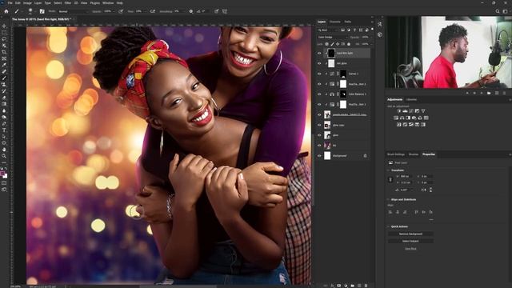The image size is (512, 288).
Task: Flip horizontal in Properties Transform
Action: (x=423, y=190)
